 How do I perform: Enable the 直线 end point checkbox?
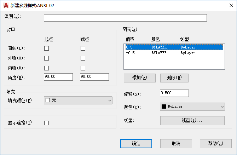click(83, 48)
